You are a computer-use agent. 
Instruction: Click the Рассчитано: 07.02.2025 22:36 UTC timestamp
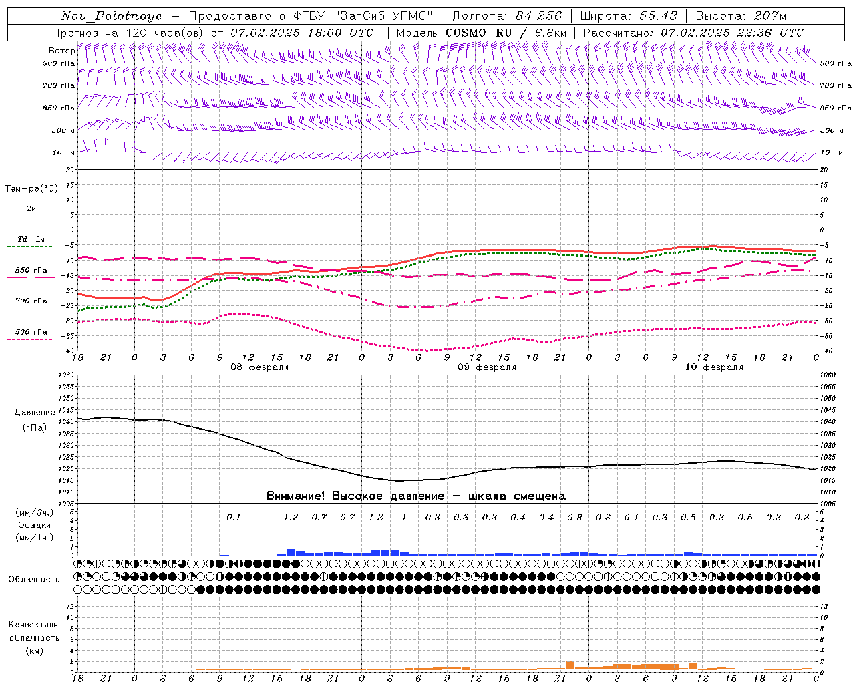[693, 33]
